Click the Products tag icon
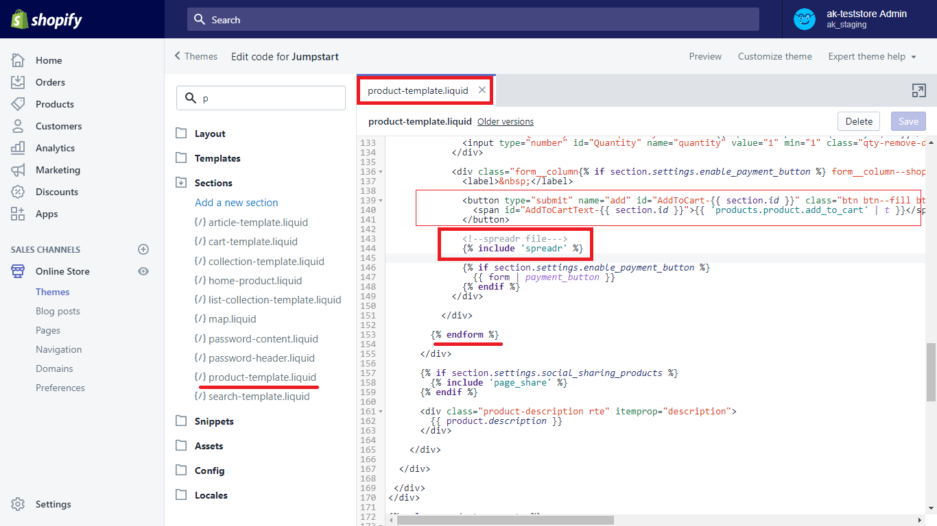The image size is (937, 526). click(18, 104)
